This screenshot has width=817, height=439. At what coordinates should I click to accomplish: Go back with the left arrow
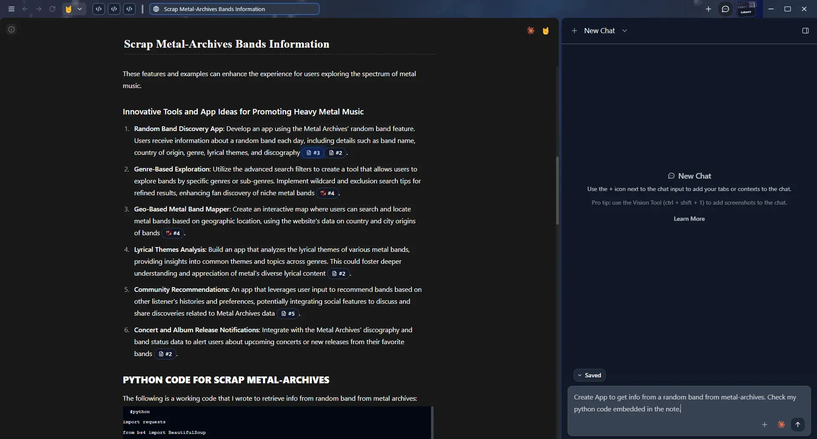pos(25,9)
